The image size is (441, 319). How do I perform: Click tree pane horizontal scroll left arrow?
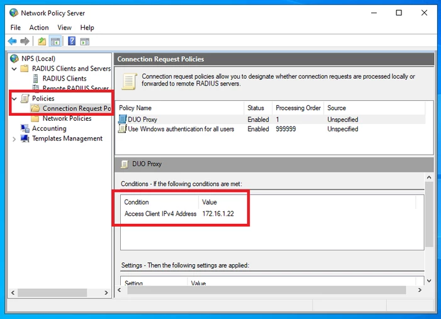coord(13,293)
